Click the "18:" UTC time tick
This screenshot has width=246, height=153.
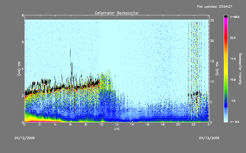(x=163, y=125)
